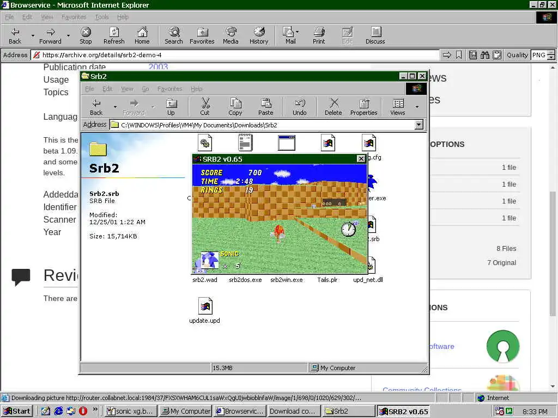Click the Mail toolbar button

coord(289,35)
